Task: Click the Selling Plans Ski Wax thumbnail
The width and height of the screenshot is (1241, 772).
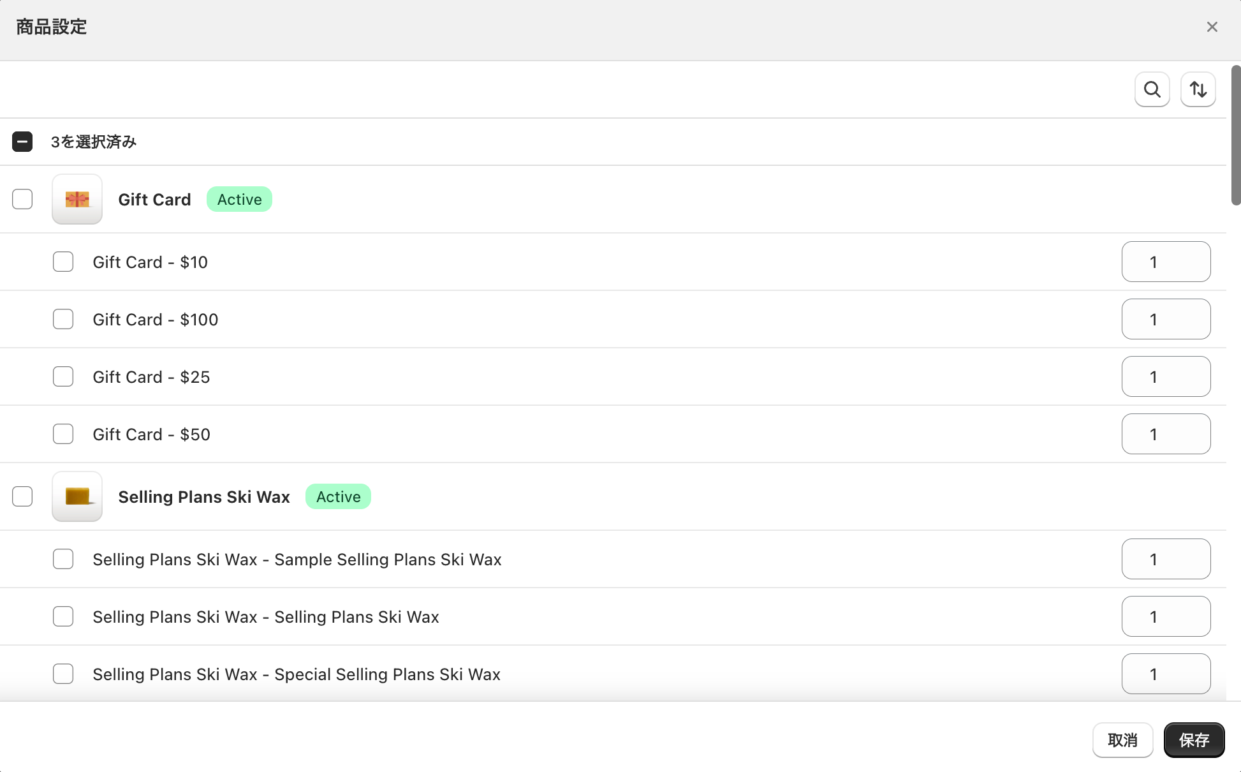Action: (77, 496)
